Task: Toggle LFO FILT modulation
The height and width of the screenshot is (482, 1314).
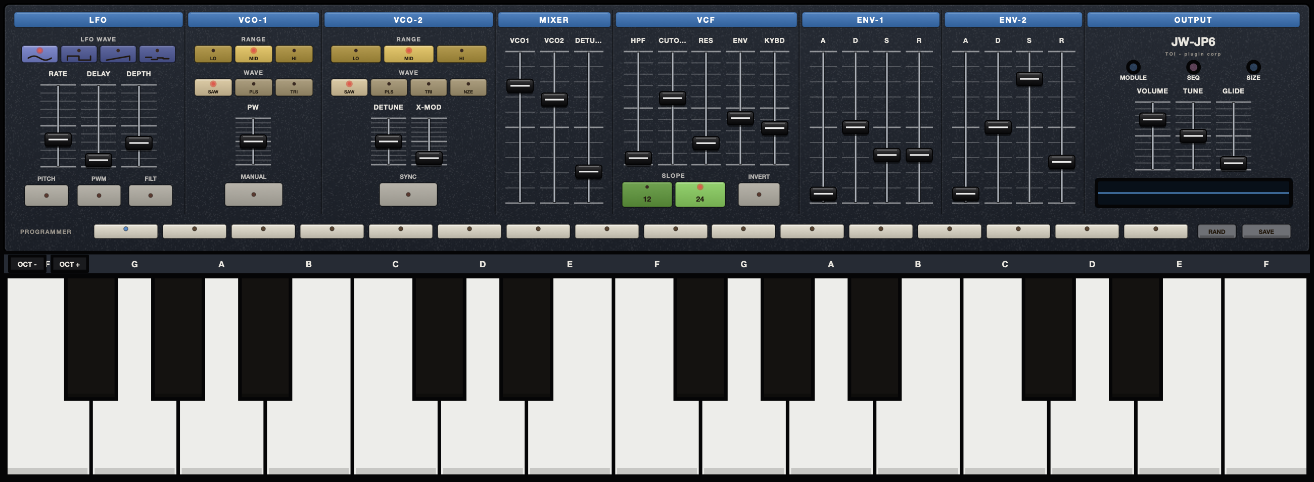Action: (151, 196)
